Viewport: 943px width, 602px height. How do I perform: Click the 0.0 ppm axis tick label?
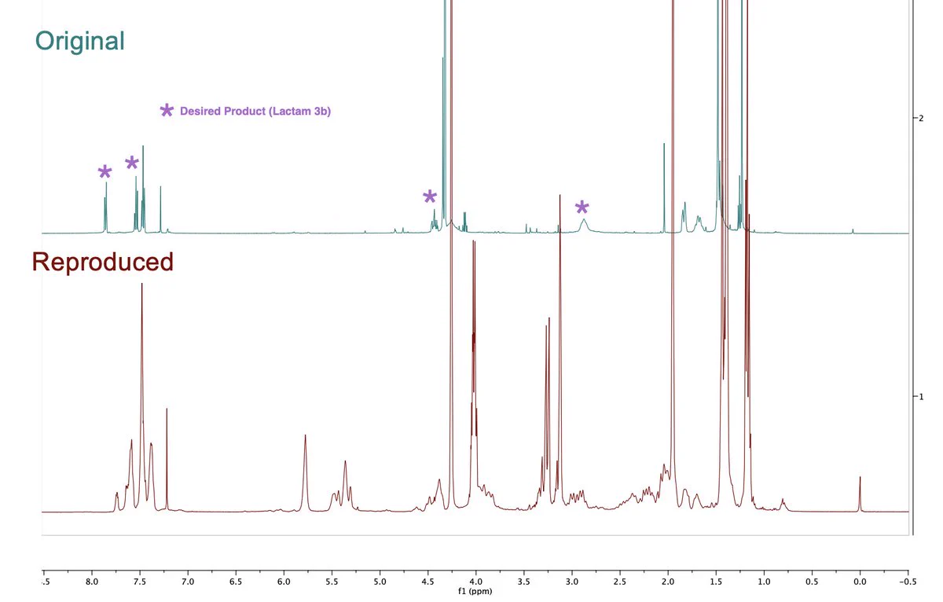point(860,582)
